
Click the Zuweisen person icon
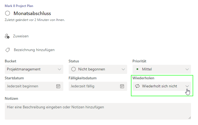7,36
